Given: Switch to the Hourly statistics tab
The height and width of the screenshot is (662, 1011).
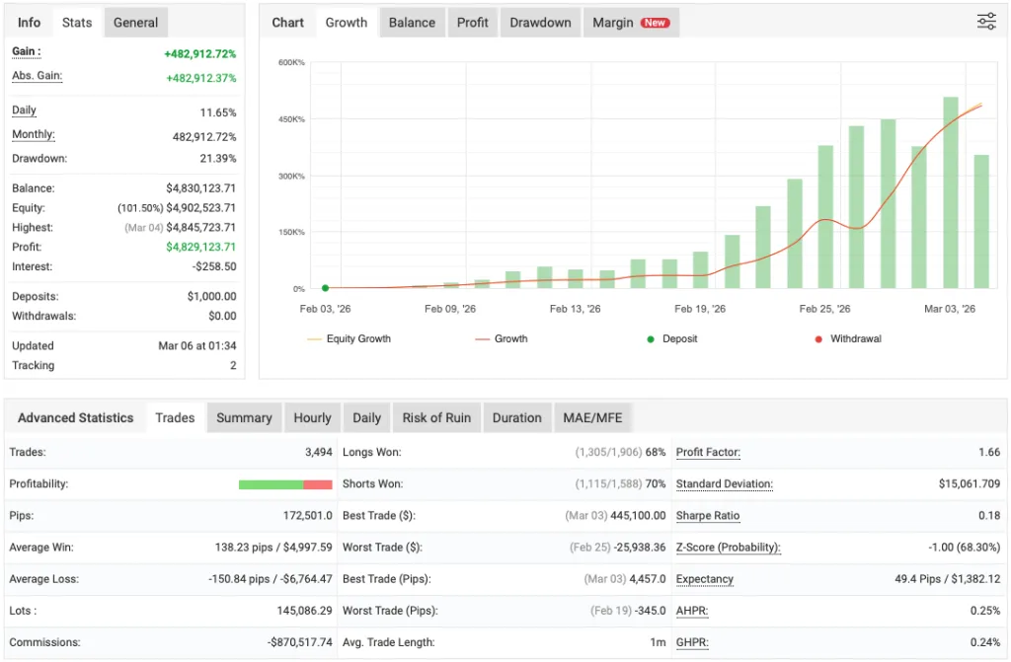Looking at the screenshot, I should click(312, 417).
